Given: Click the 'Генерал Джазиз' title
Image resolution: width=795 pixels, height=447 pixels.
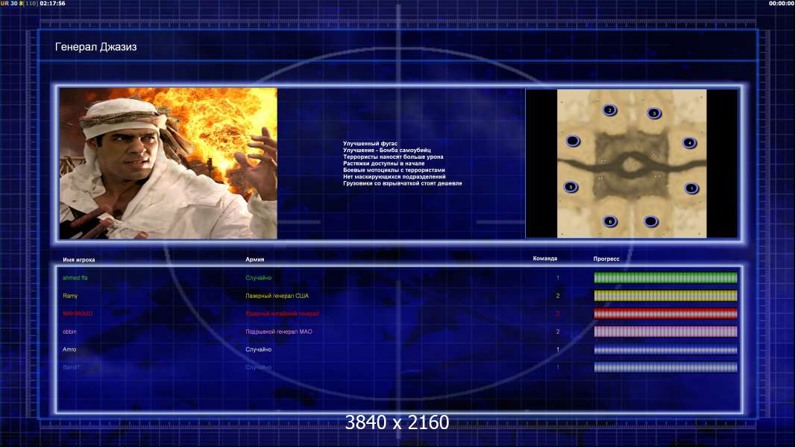Looking at the screenshot, I should (95, 47).
